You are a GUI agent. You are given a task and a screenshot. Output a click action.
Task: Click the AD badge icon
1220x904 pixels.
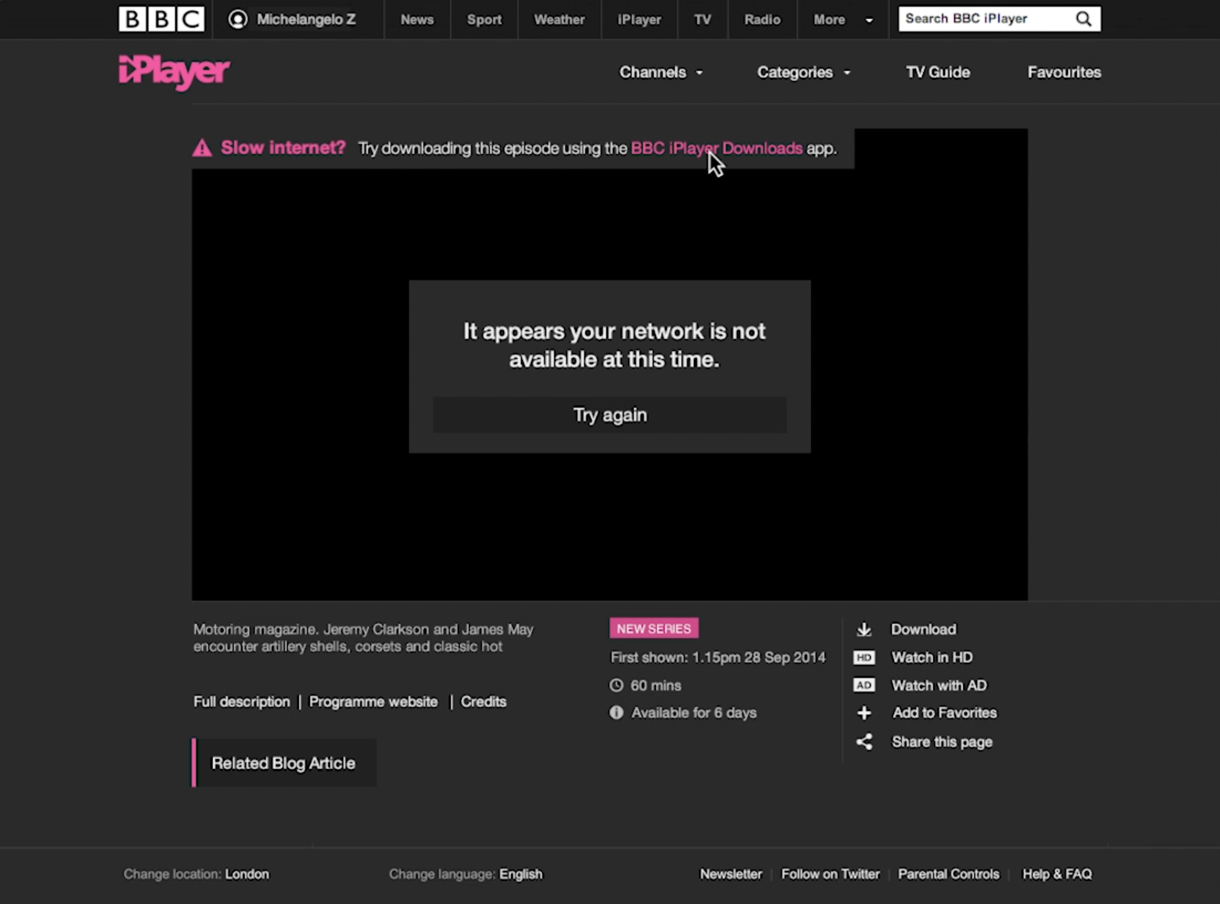[864, 685]
